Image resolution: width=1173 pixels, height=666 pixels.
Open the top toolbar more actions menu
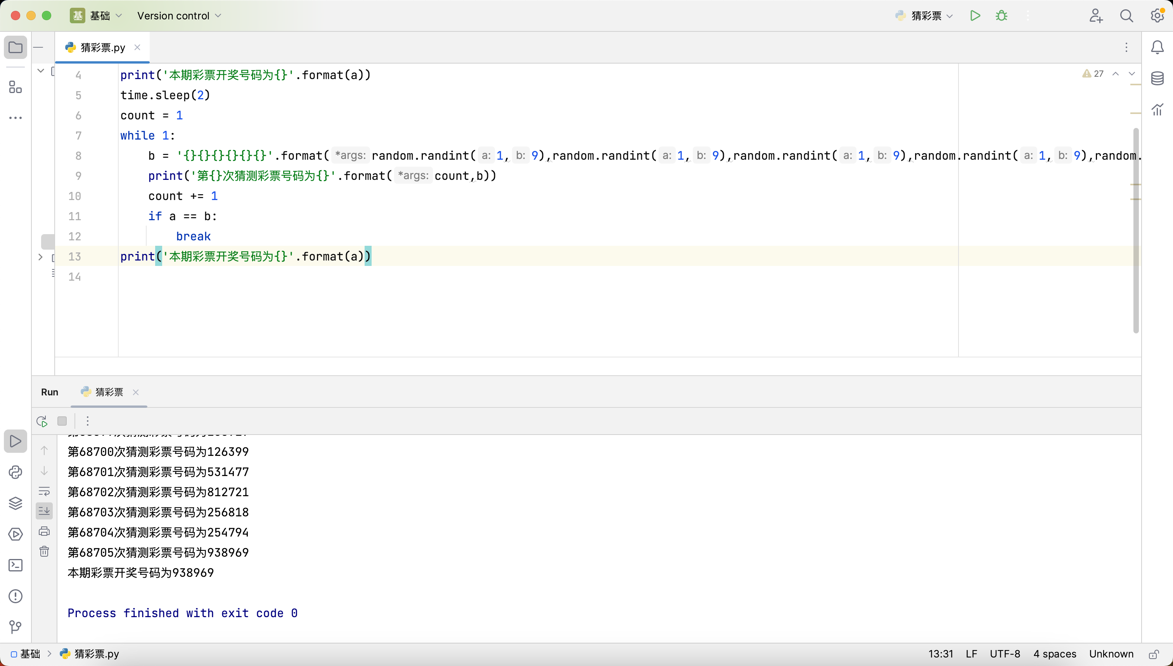pyautogui.click(x=1028, y=16)
